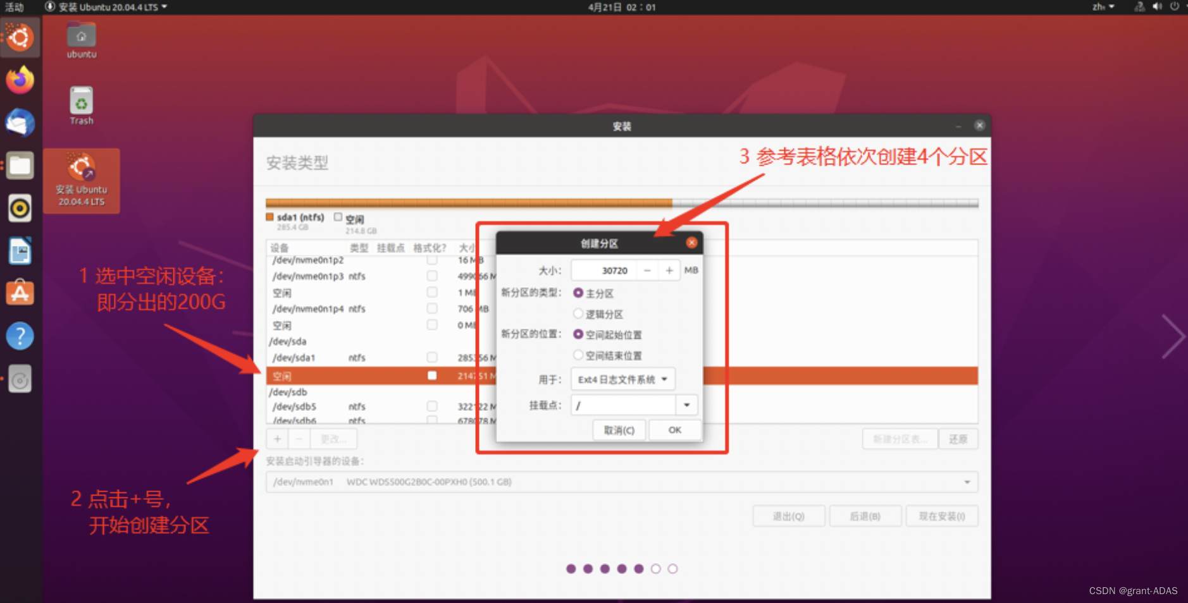The height and width of the screenshot is (603, 1188).
Task: Increase partition size with the plus stepper
Action: click(669, 271)
